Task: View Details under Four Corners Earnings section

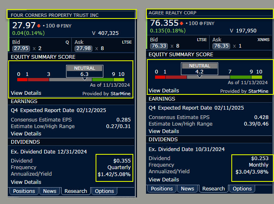Action: click(26, 133)
